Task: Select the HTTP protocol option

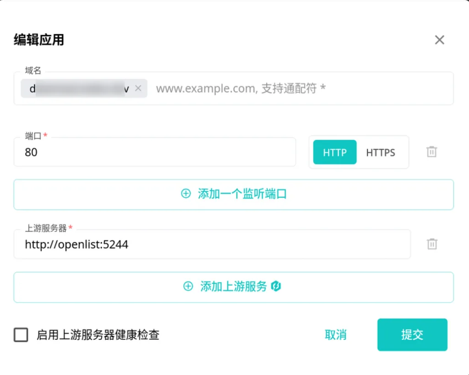Action: pyautogui.click(x=334, y=152)
